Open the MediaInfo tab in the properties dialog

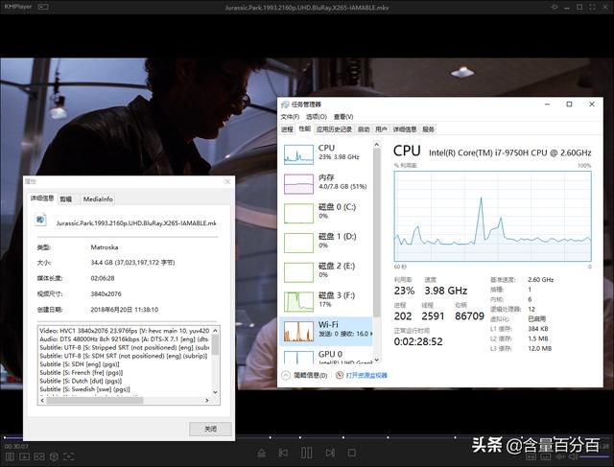pos(98,199)
